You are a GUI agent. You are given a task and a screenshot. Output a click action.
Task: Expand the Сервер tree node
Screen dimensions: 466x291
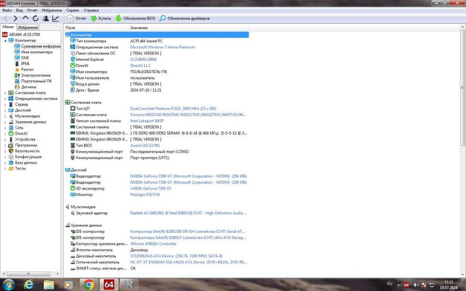(x=5, y=104)
